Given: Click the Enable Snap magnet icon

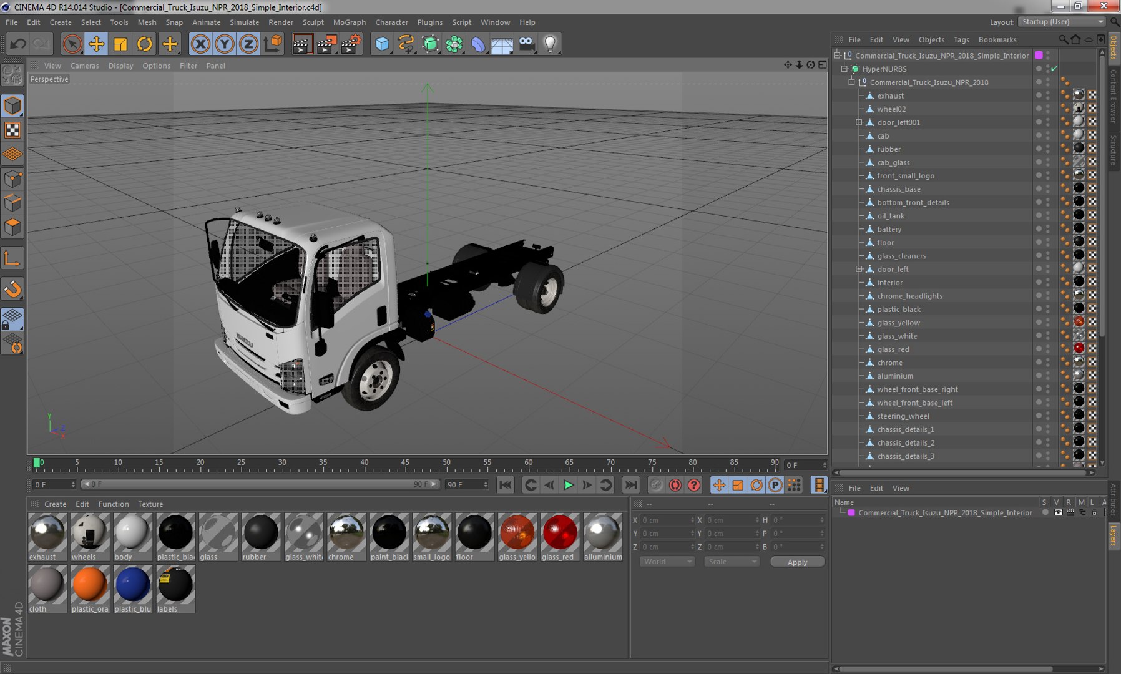Looking at the screenshot, I should click(12, 289).
